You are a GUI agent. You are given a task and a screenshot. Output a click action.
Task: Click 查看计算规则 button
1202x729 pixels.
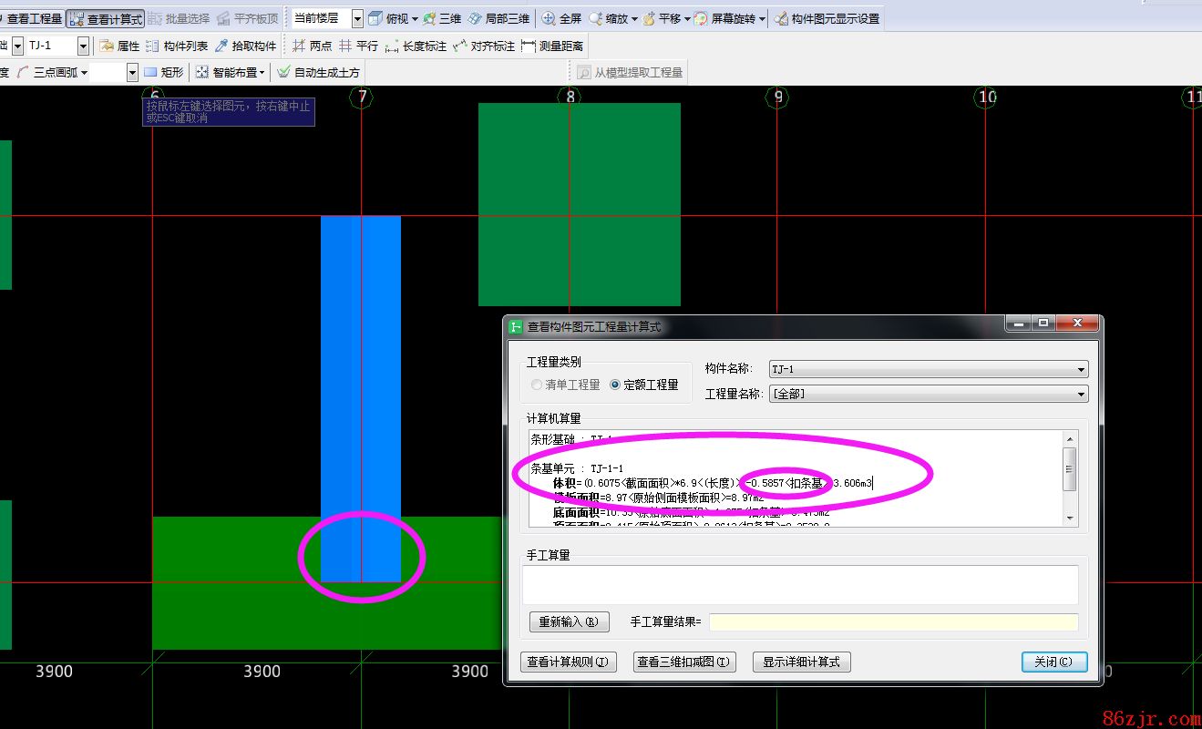(567, 662)
